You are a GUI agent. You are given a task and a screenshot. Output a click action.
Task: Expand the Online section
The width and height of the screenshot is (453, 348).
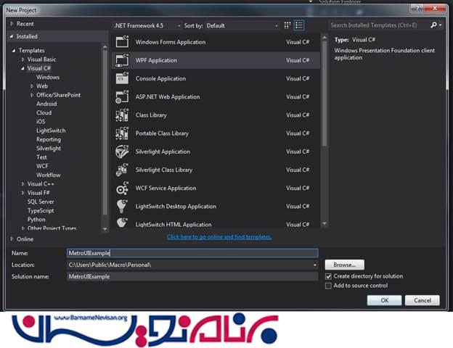pyautogui.click(x=12, y=239)
